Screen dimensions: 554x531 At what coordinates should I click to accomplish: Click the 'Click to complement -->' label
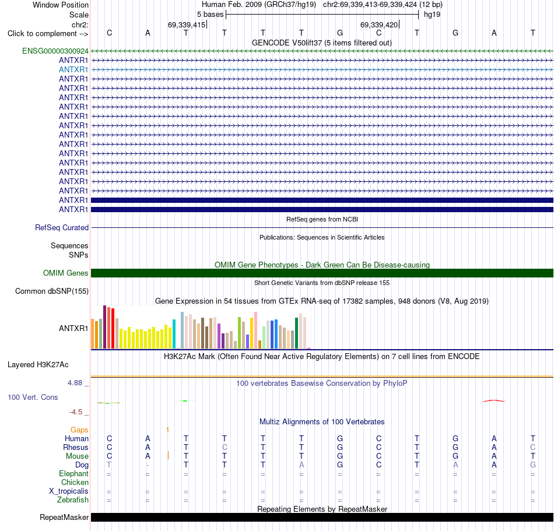coord(48,34)
